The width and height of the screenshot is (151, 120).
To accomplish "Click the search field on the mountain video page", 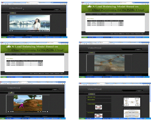I will click(47, 10).
